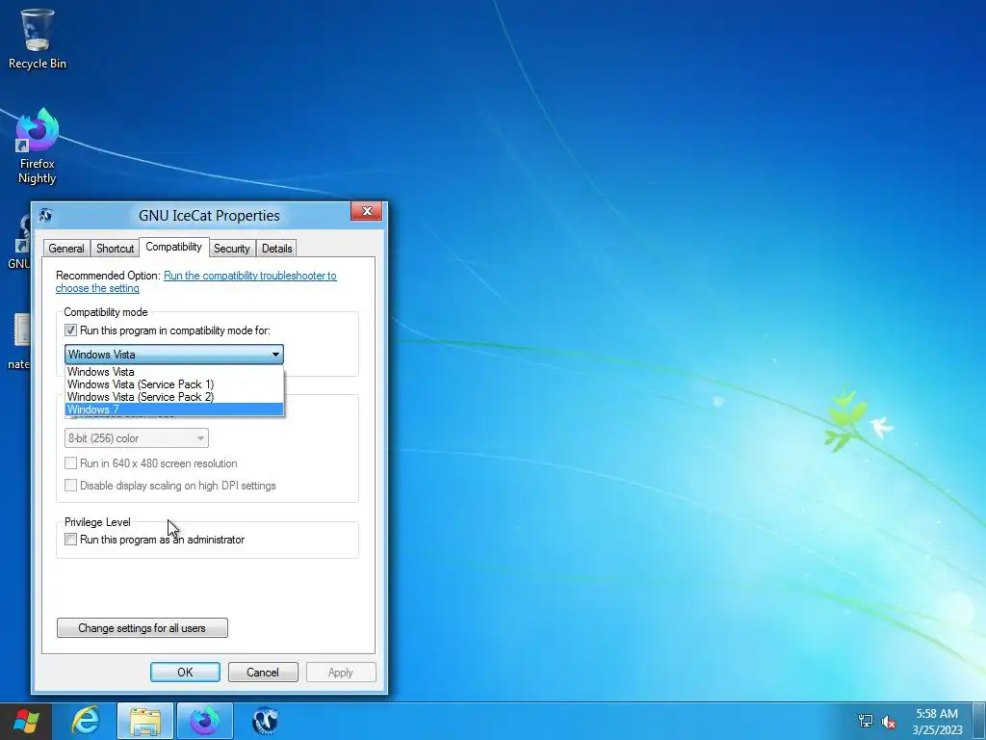Select the Firefox Nightly desktop shortcut

click(38, 146)
